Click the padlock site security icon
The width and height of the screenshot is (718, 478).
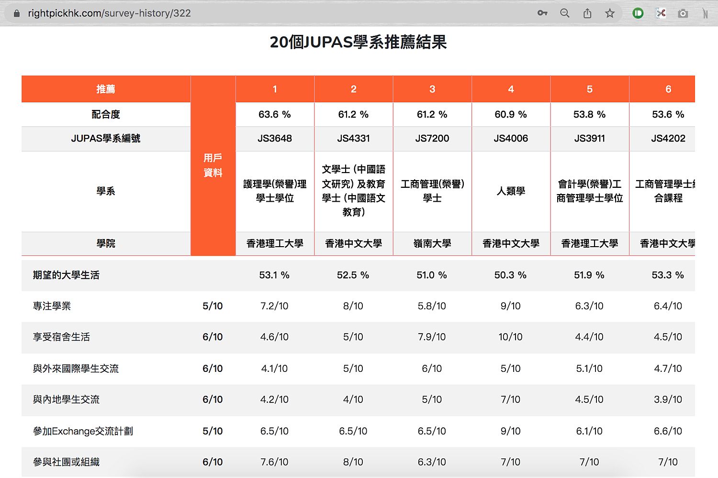(17, 13)
